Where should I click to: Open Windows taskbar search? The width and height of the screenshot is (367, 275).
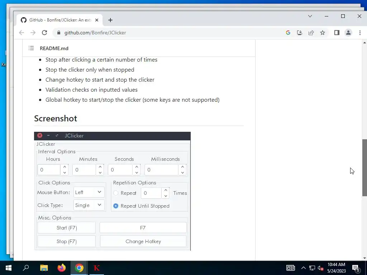click(x=26, y=268)
